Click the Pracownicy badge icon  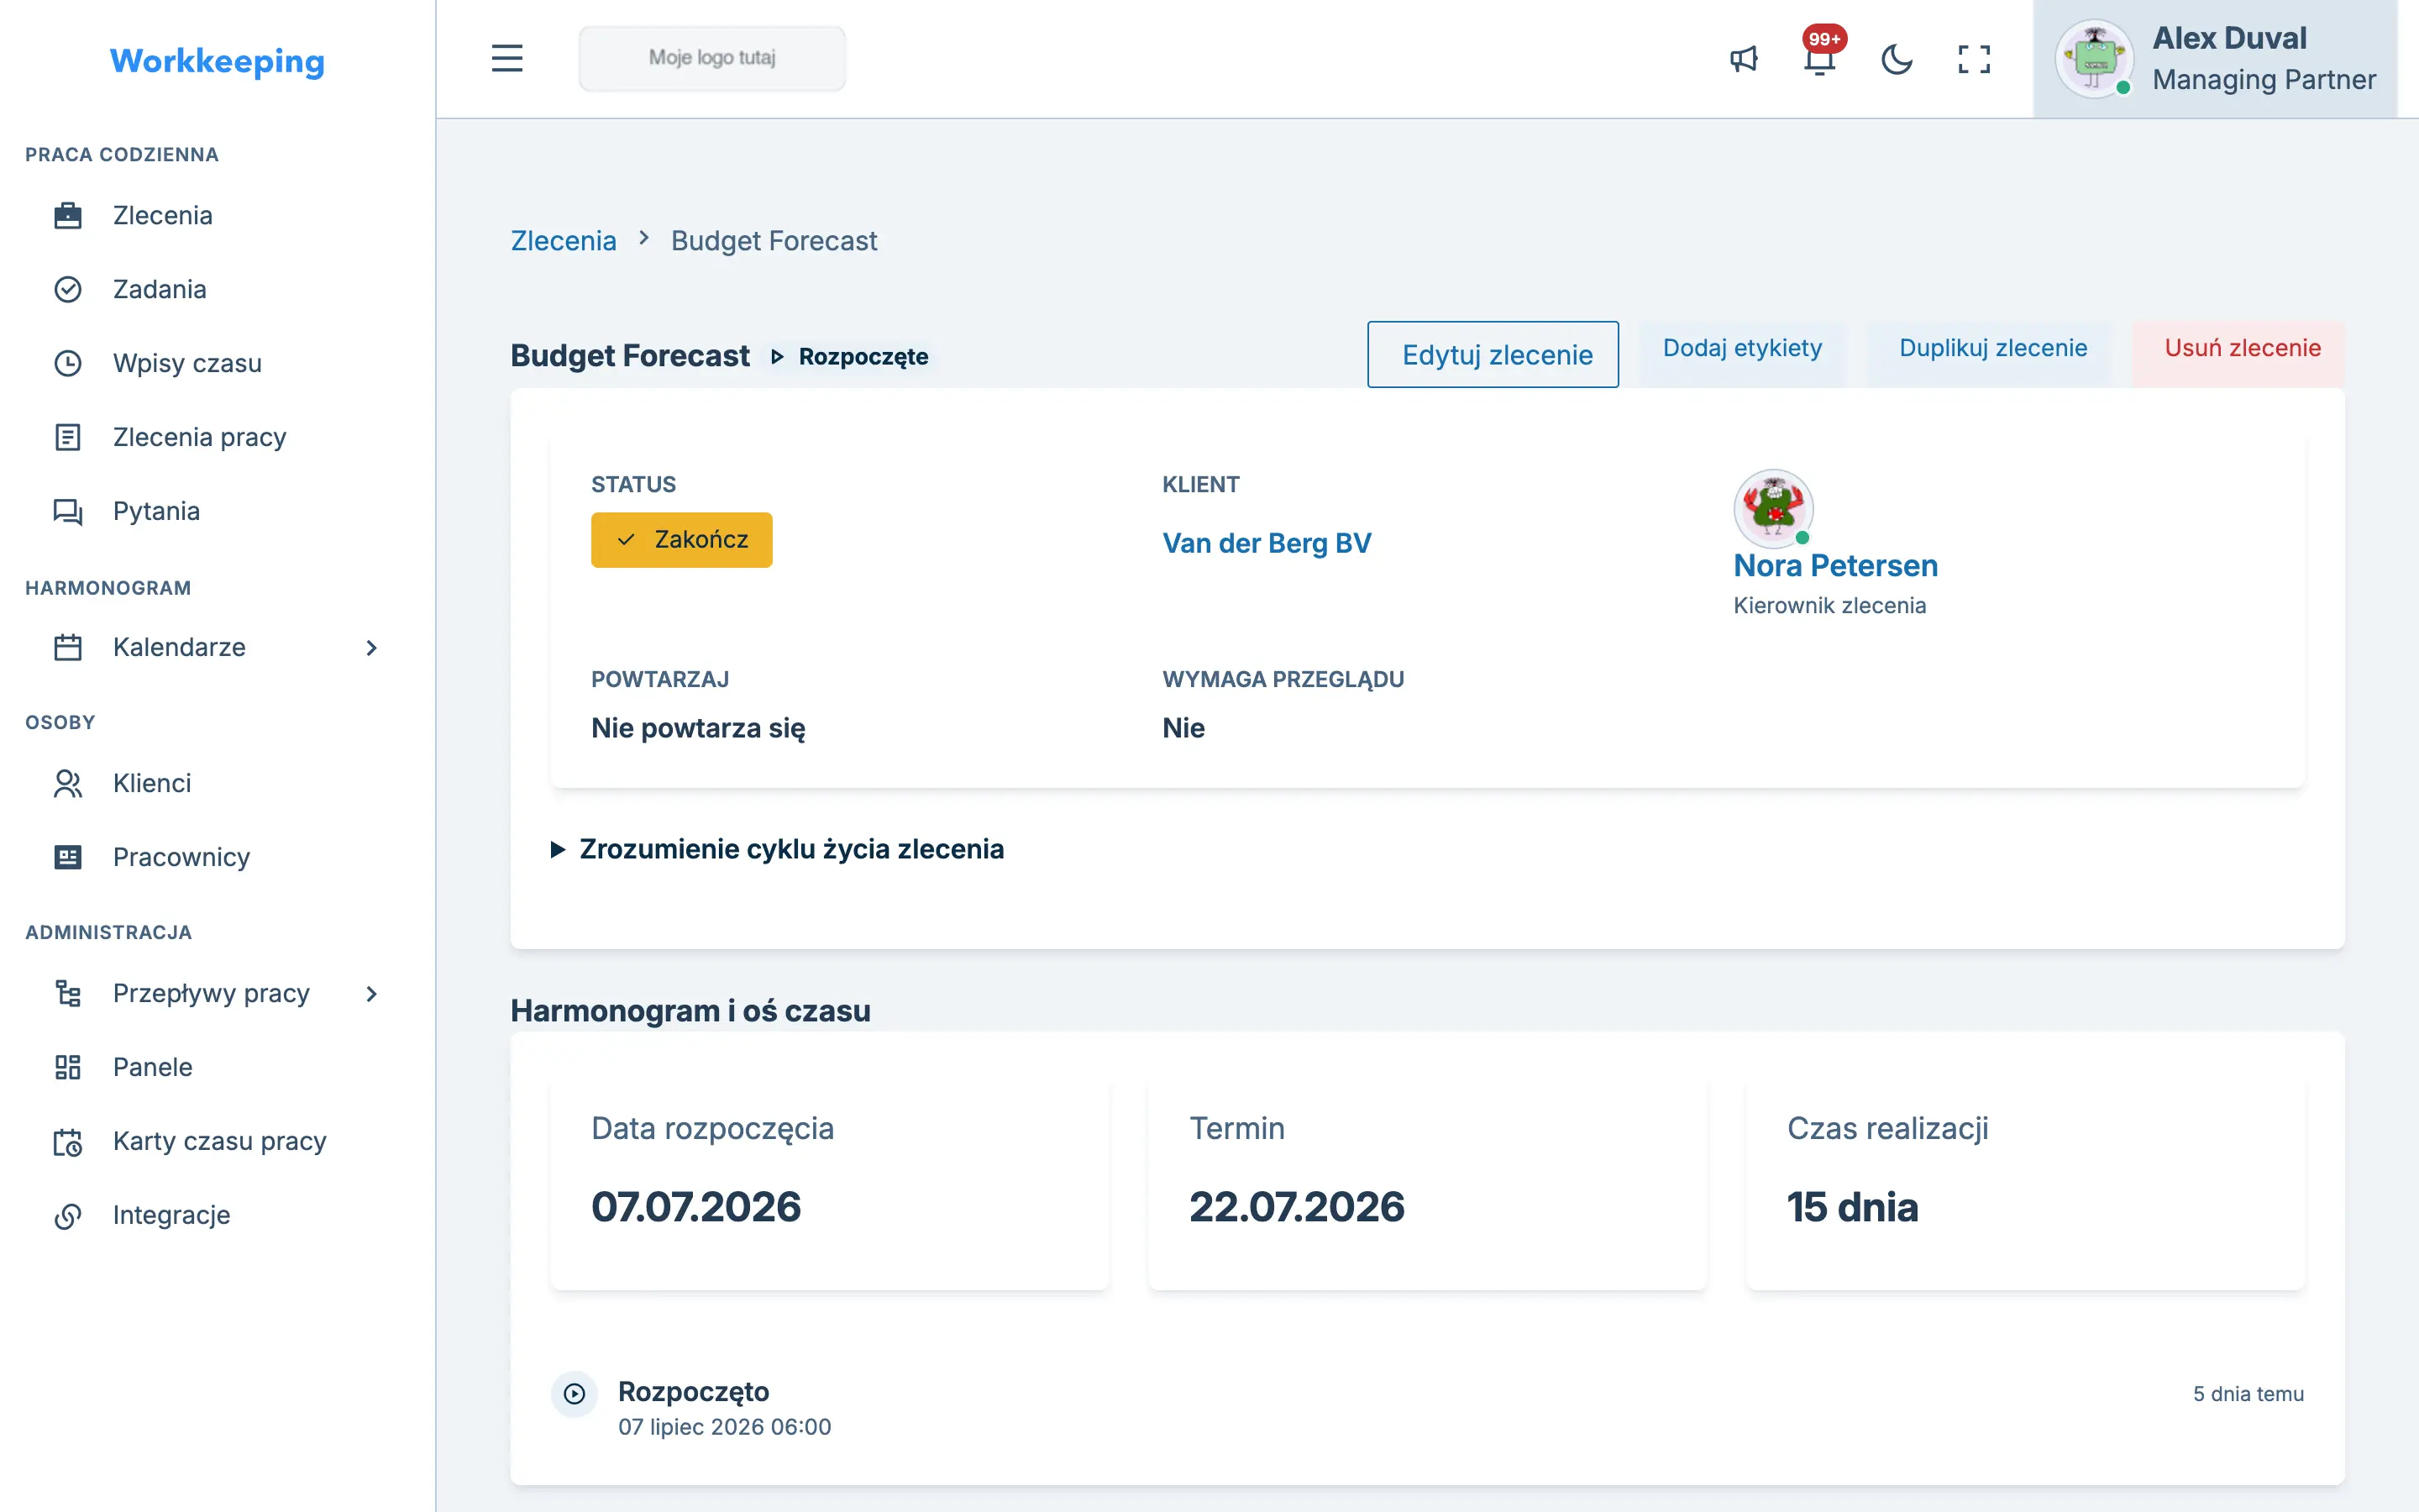coord(68,857)
